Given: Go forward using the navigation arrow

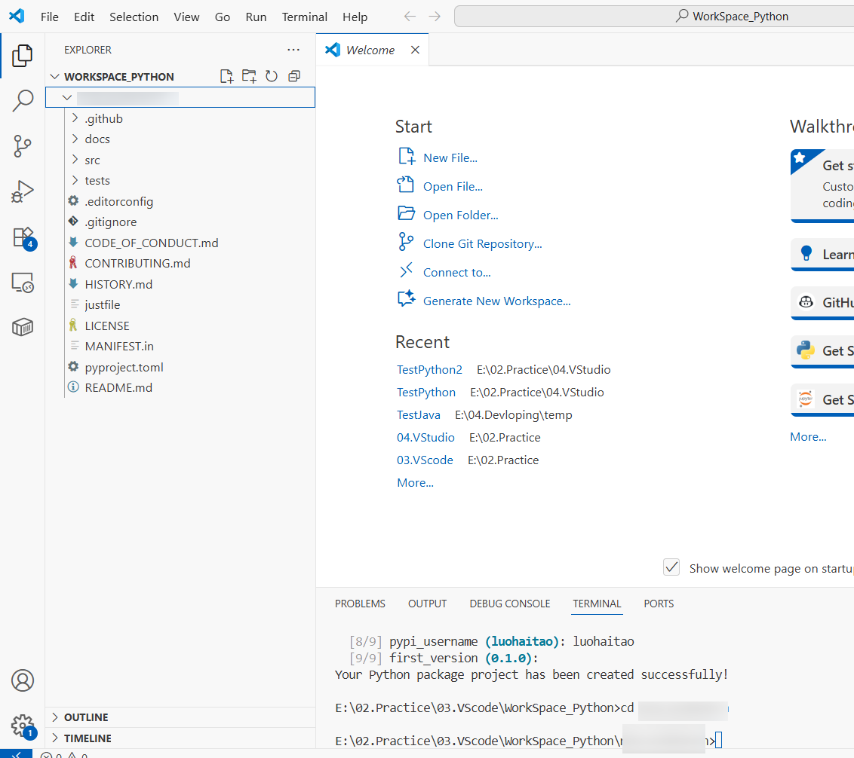Looking at the screenshot, I should [435, 17].
